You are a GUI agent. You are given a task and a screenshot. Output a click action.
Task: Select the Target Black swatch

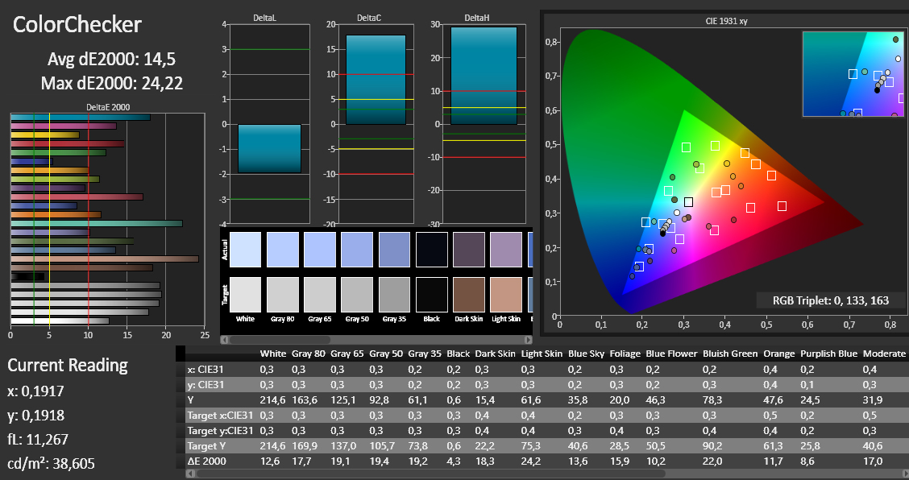tap(432, 295)
